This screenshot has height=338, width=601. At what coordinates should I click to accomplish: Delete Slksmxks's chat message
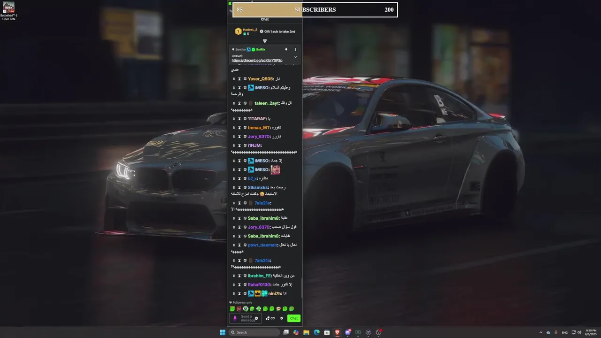click(x=234, y=187)
